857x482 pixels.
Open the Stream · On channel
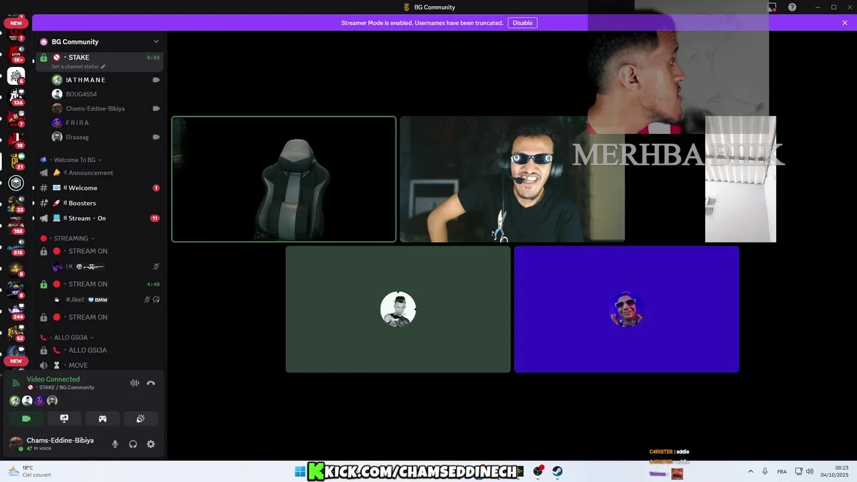[100, 218]
